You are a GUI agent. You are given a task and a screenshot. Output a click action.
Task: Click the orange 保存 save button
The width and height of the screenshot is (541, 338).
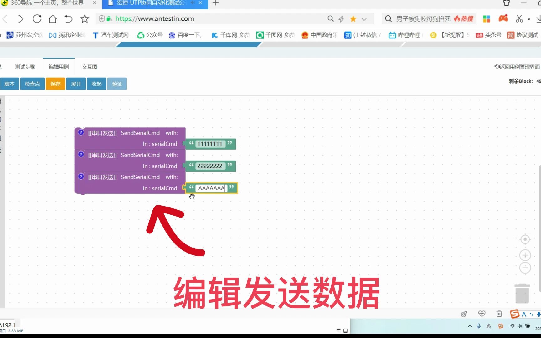[x=55, y=84]
